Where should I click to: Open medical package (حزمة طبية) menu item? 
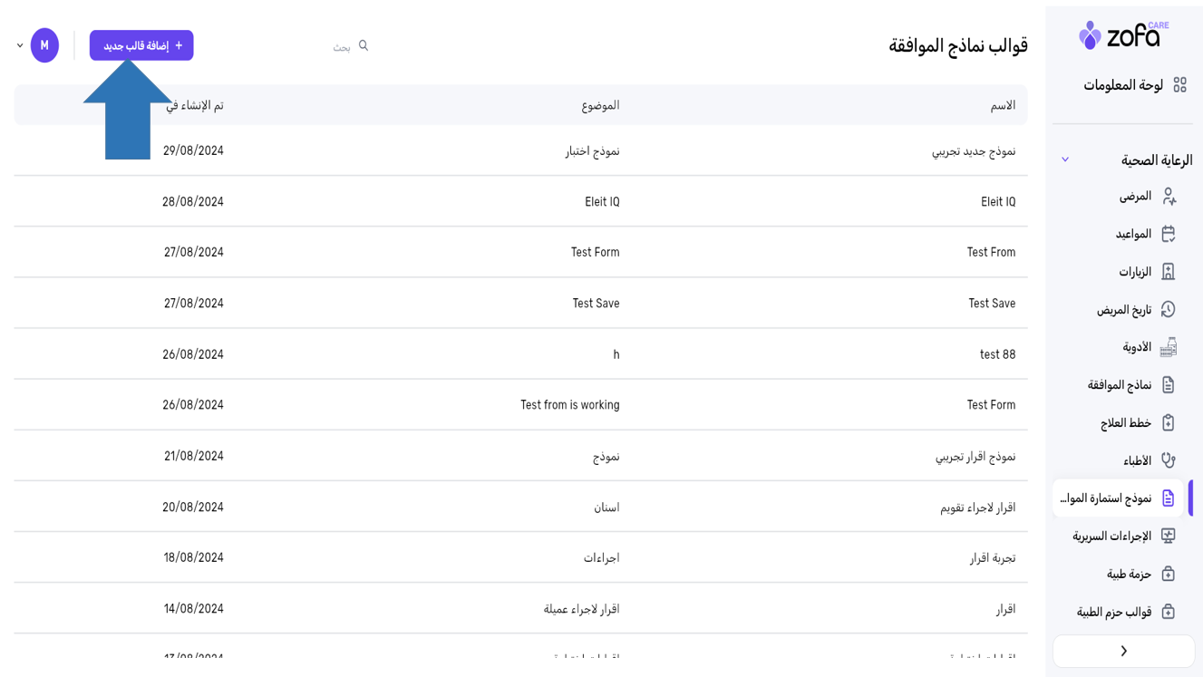[1129, 575]
